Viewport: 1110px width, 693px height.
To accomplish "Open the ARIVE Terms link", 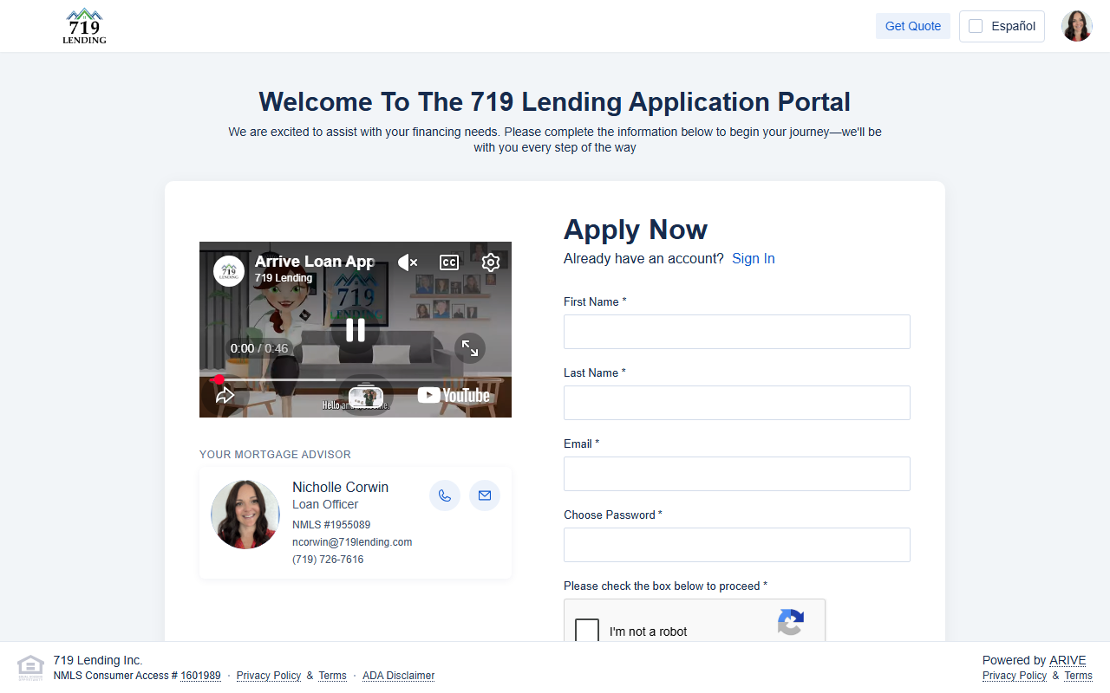I will click(x=1078, y=676).
